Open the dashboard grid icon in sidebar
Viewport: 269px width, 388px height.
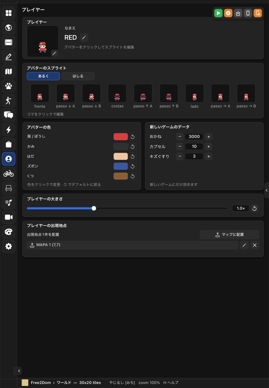[x=9, y=13]
